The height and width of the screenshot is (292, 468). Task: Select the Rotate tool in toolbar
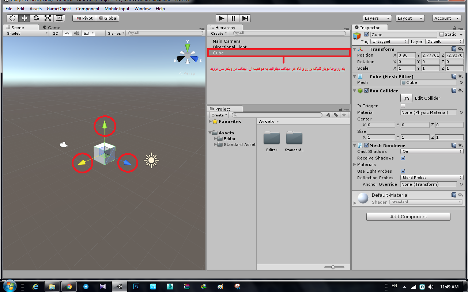[x=36, y=18]
